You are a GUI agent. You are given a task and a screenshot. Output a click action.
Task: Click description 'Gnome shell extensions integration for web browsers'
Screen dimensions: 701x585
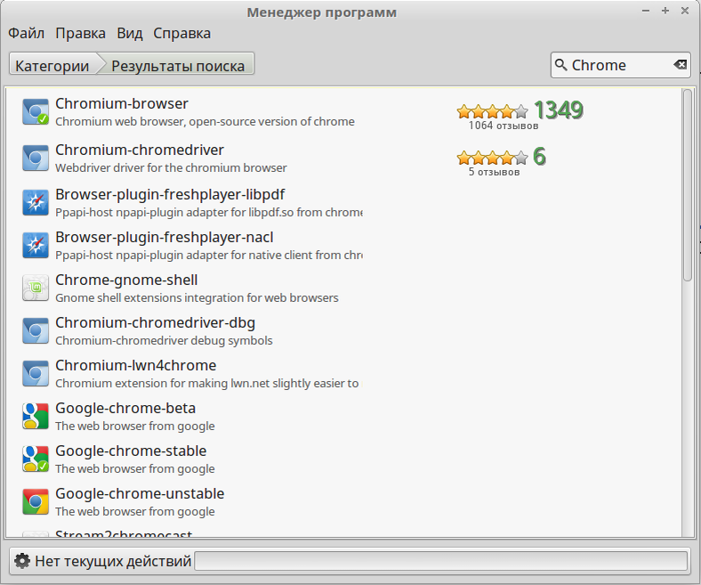coord(197,298)
